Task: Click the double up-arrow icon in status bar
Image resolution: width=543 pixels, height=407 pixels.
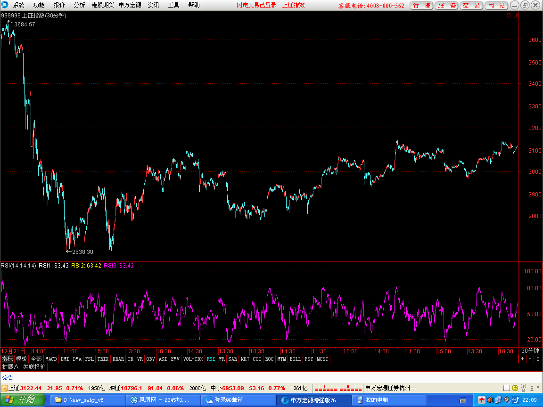Action: (x=532, y=388)
